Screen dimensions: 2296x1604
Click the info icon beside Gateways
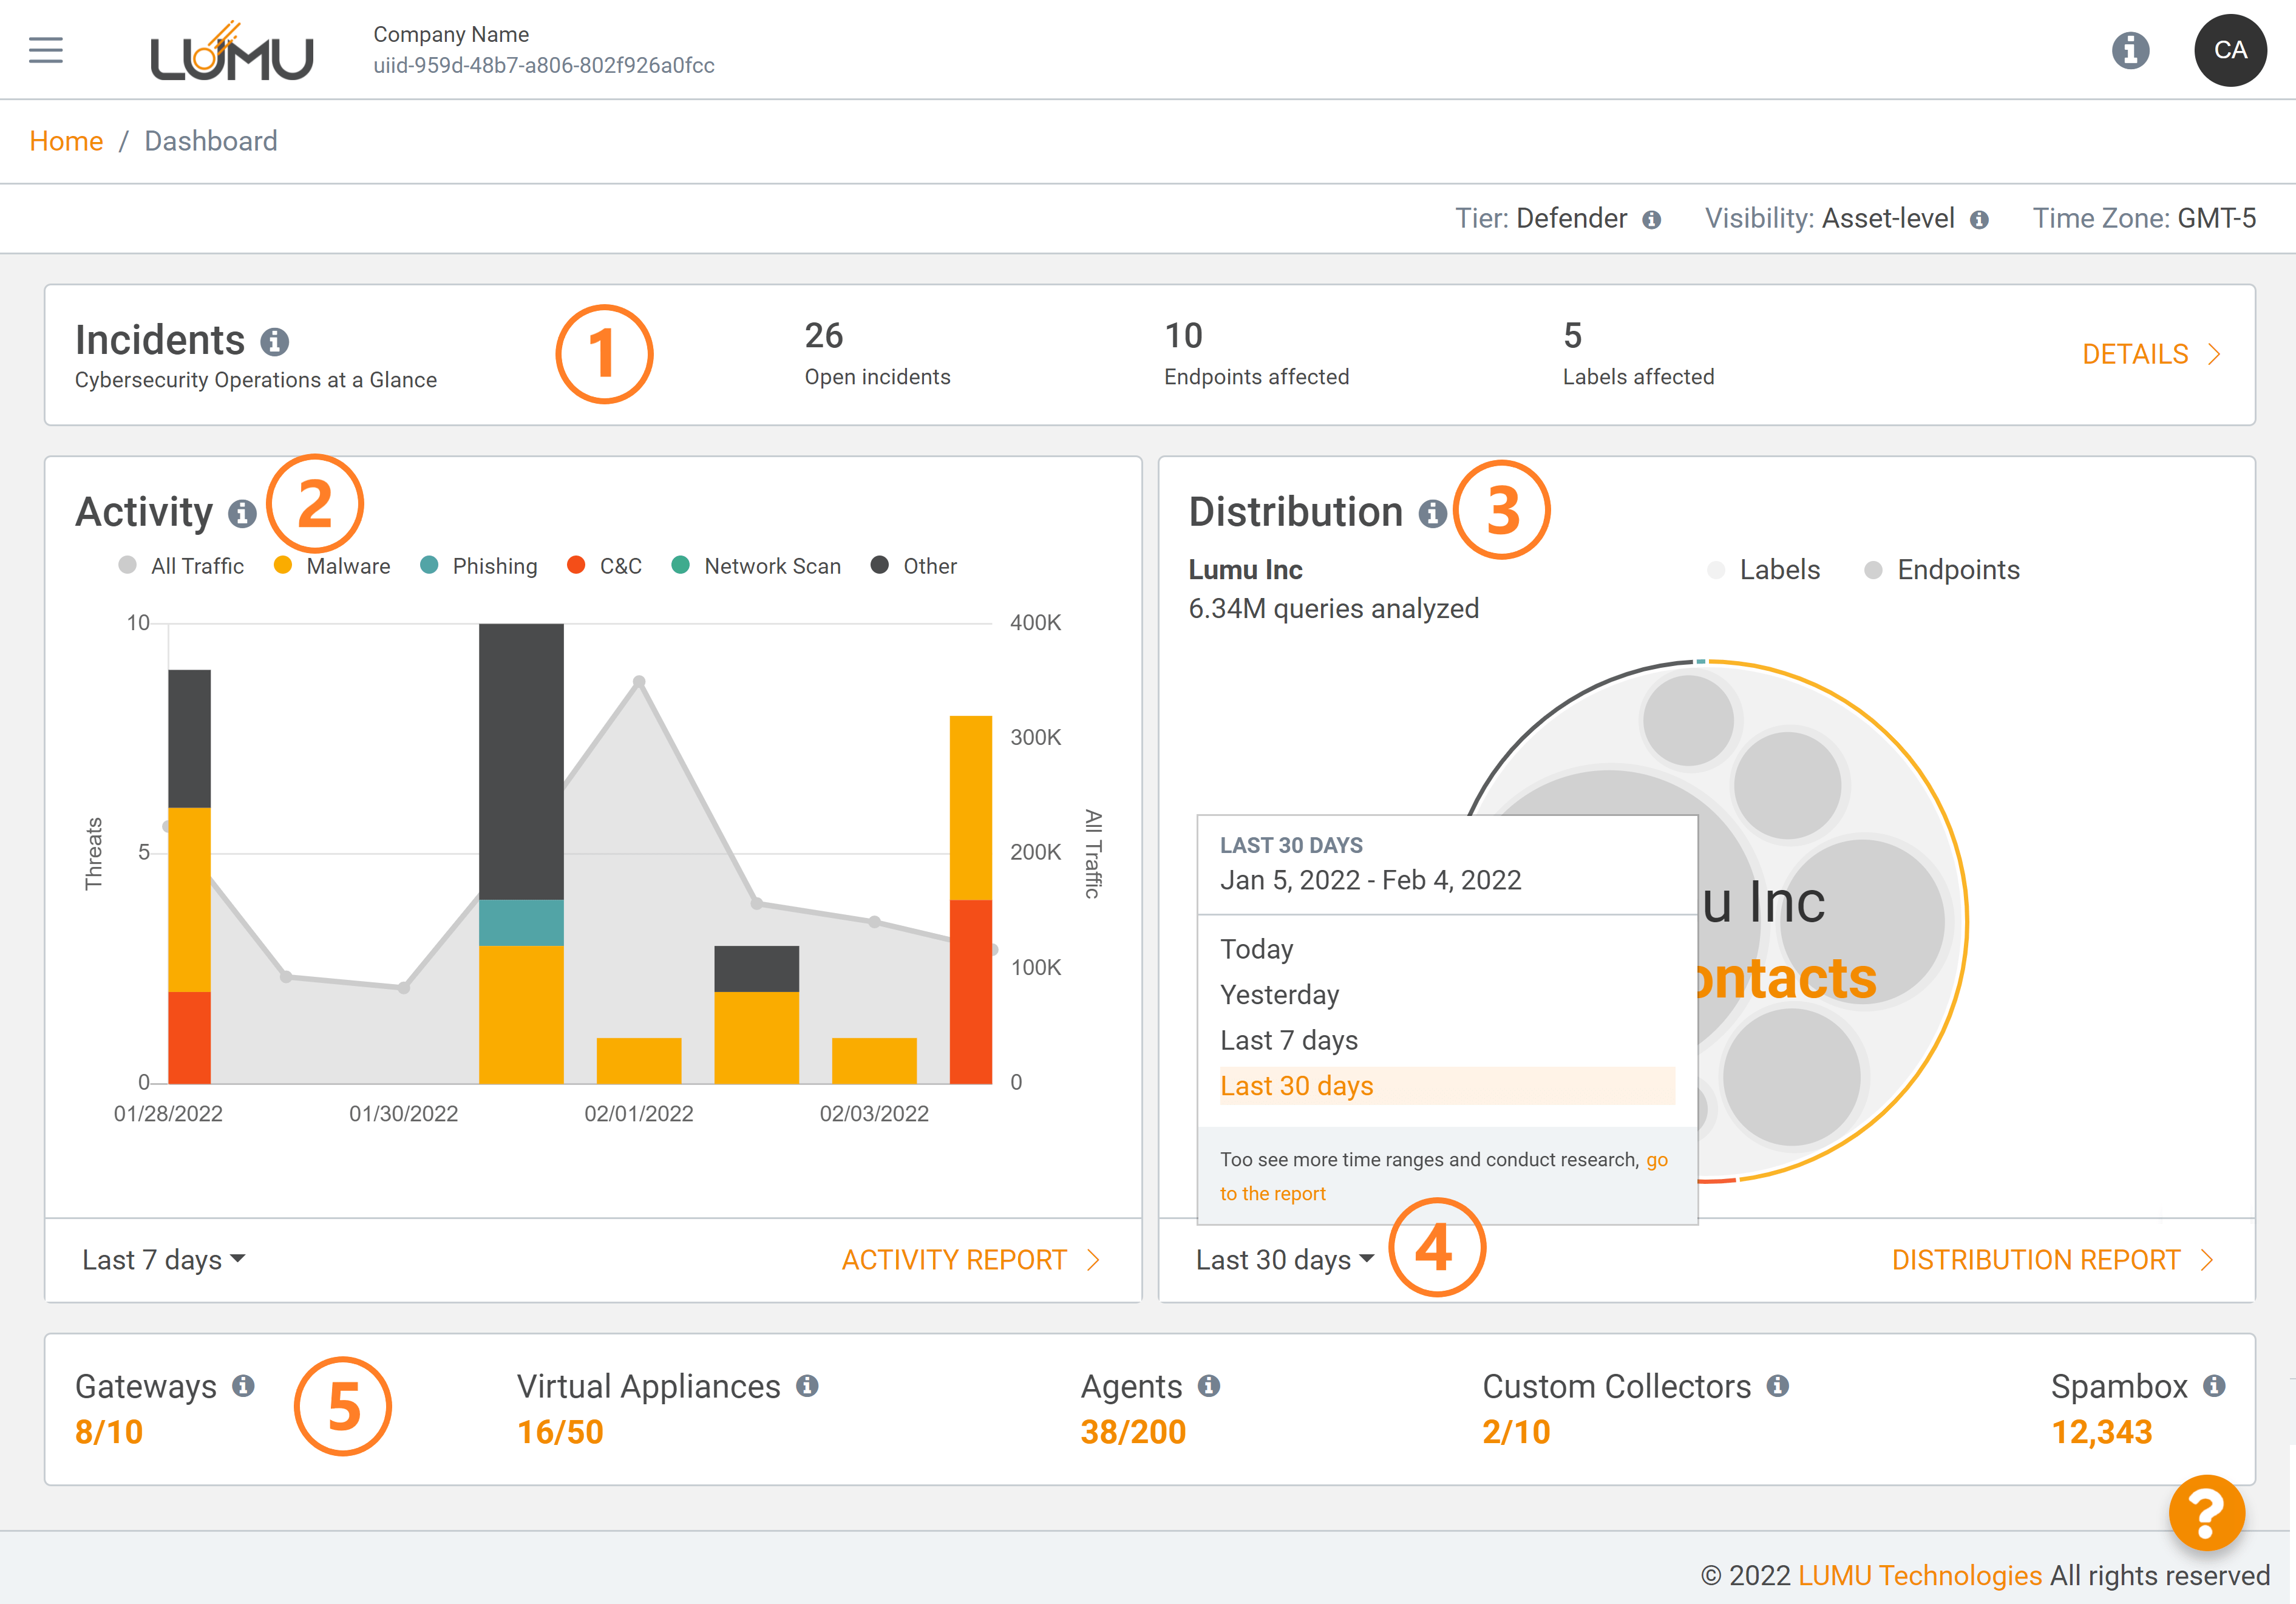[243, 1386]
